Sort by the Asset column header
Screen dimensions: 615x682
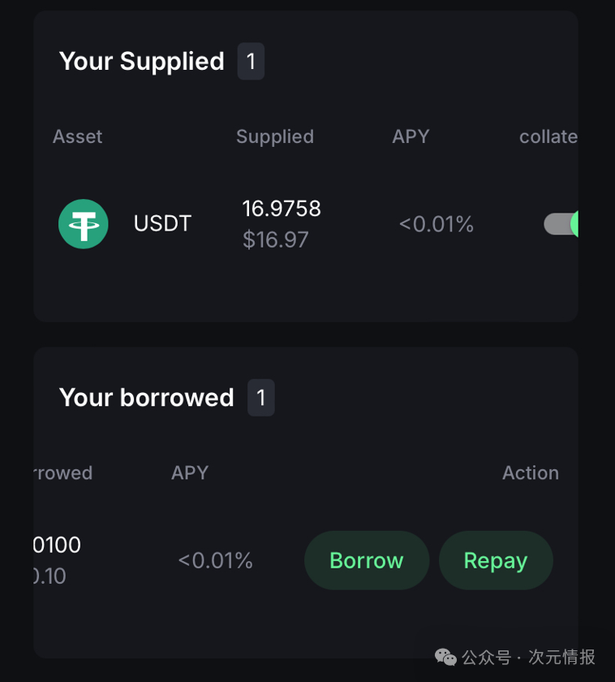click(x=77, y=136)
